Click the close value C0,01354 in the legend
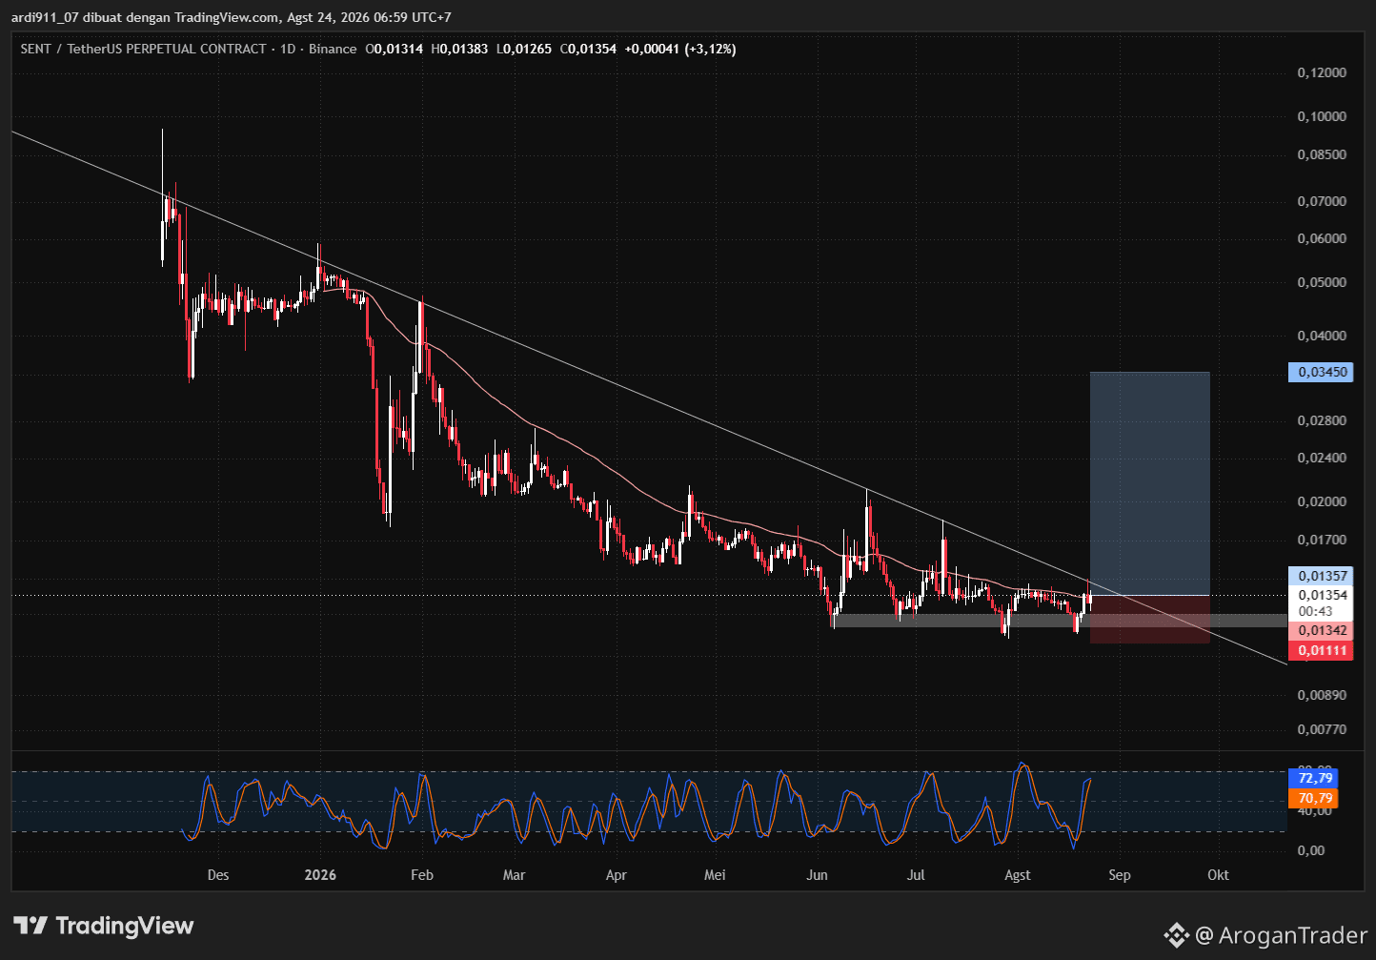Screen dimensions: 1376x960 (x=588, y=49)
